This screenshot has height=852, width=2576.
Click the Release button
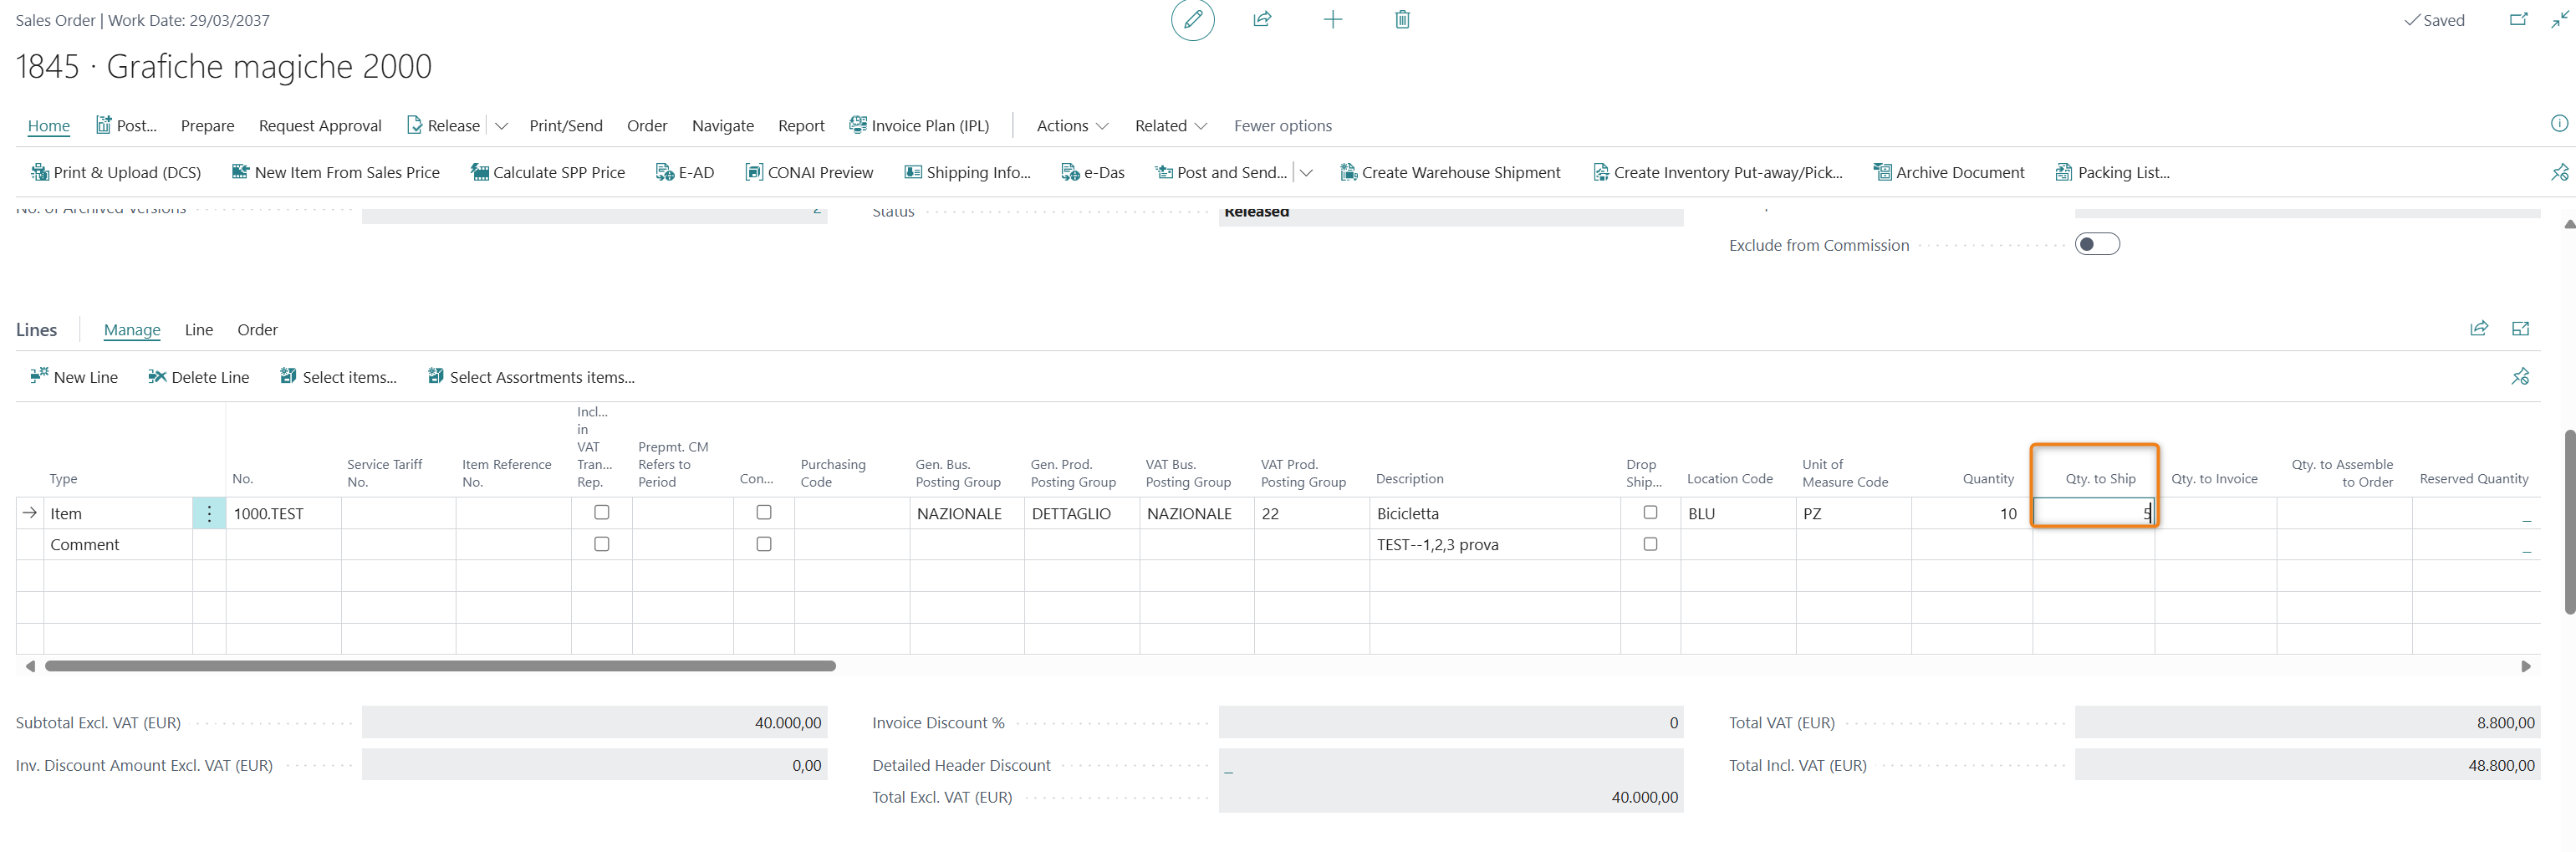[x=443, y=125]
